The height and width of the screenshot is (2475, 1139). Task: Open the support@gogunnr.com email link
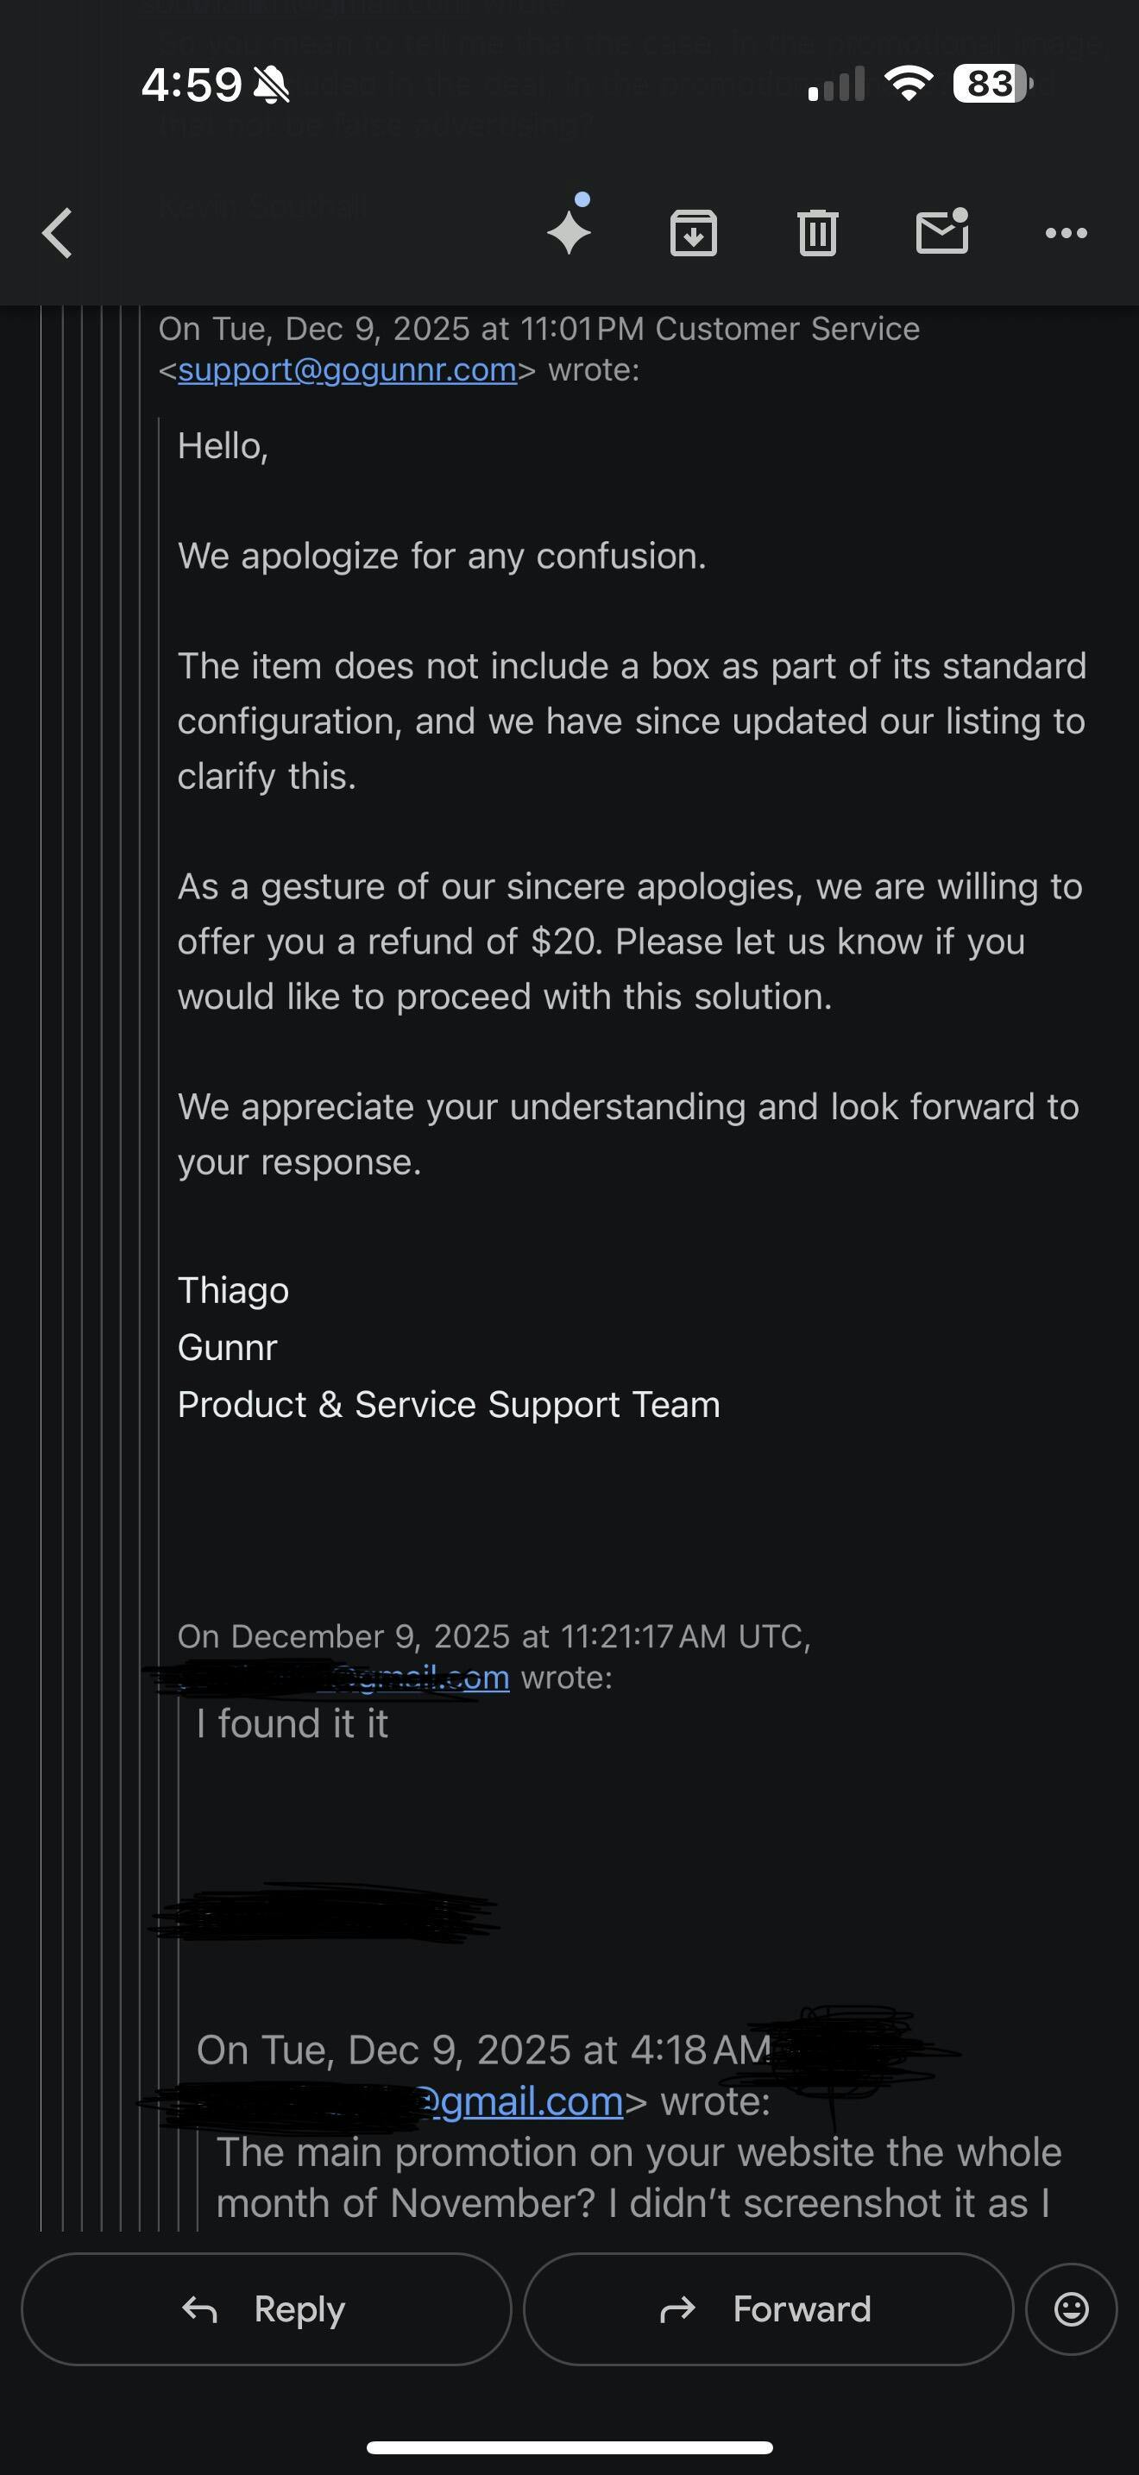click(348, 370)
